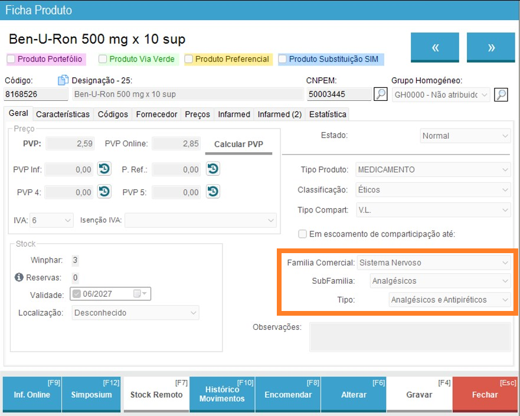The image size is (520, 416).
Task: Click the copy icon beside Designação
Action: [x=63, y=80]
